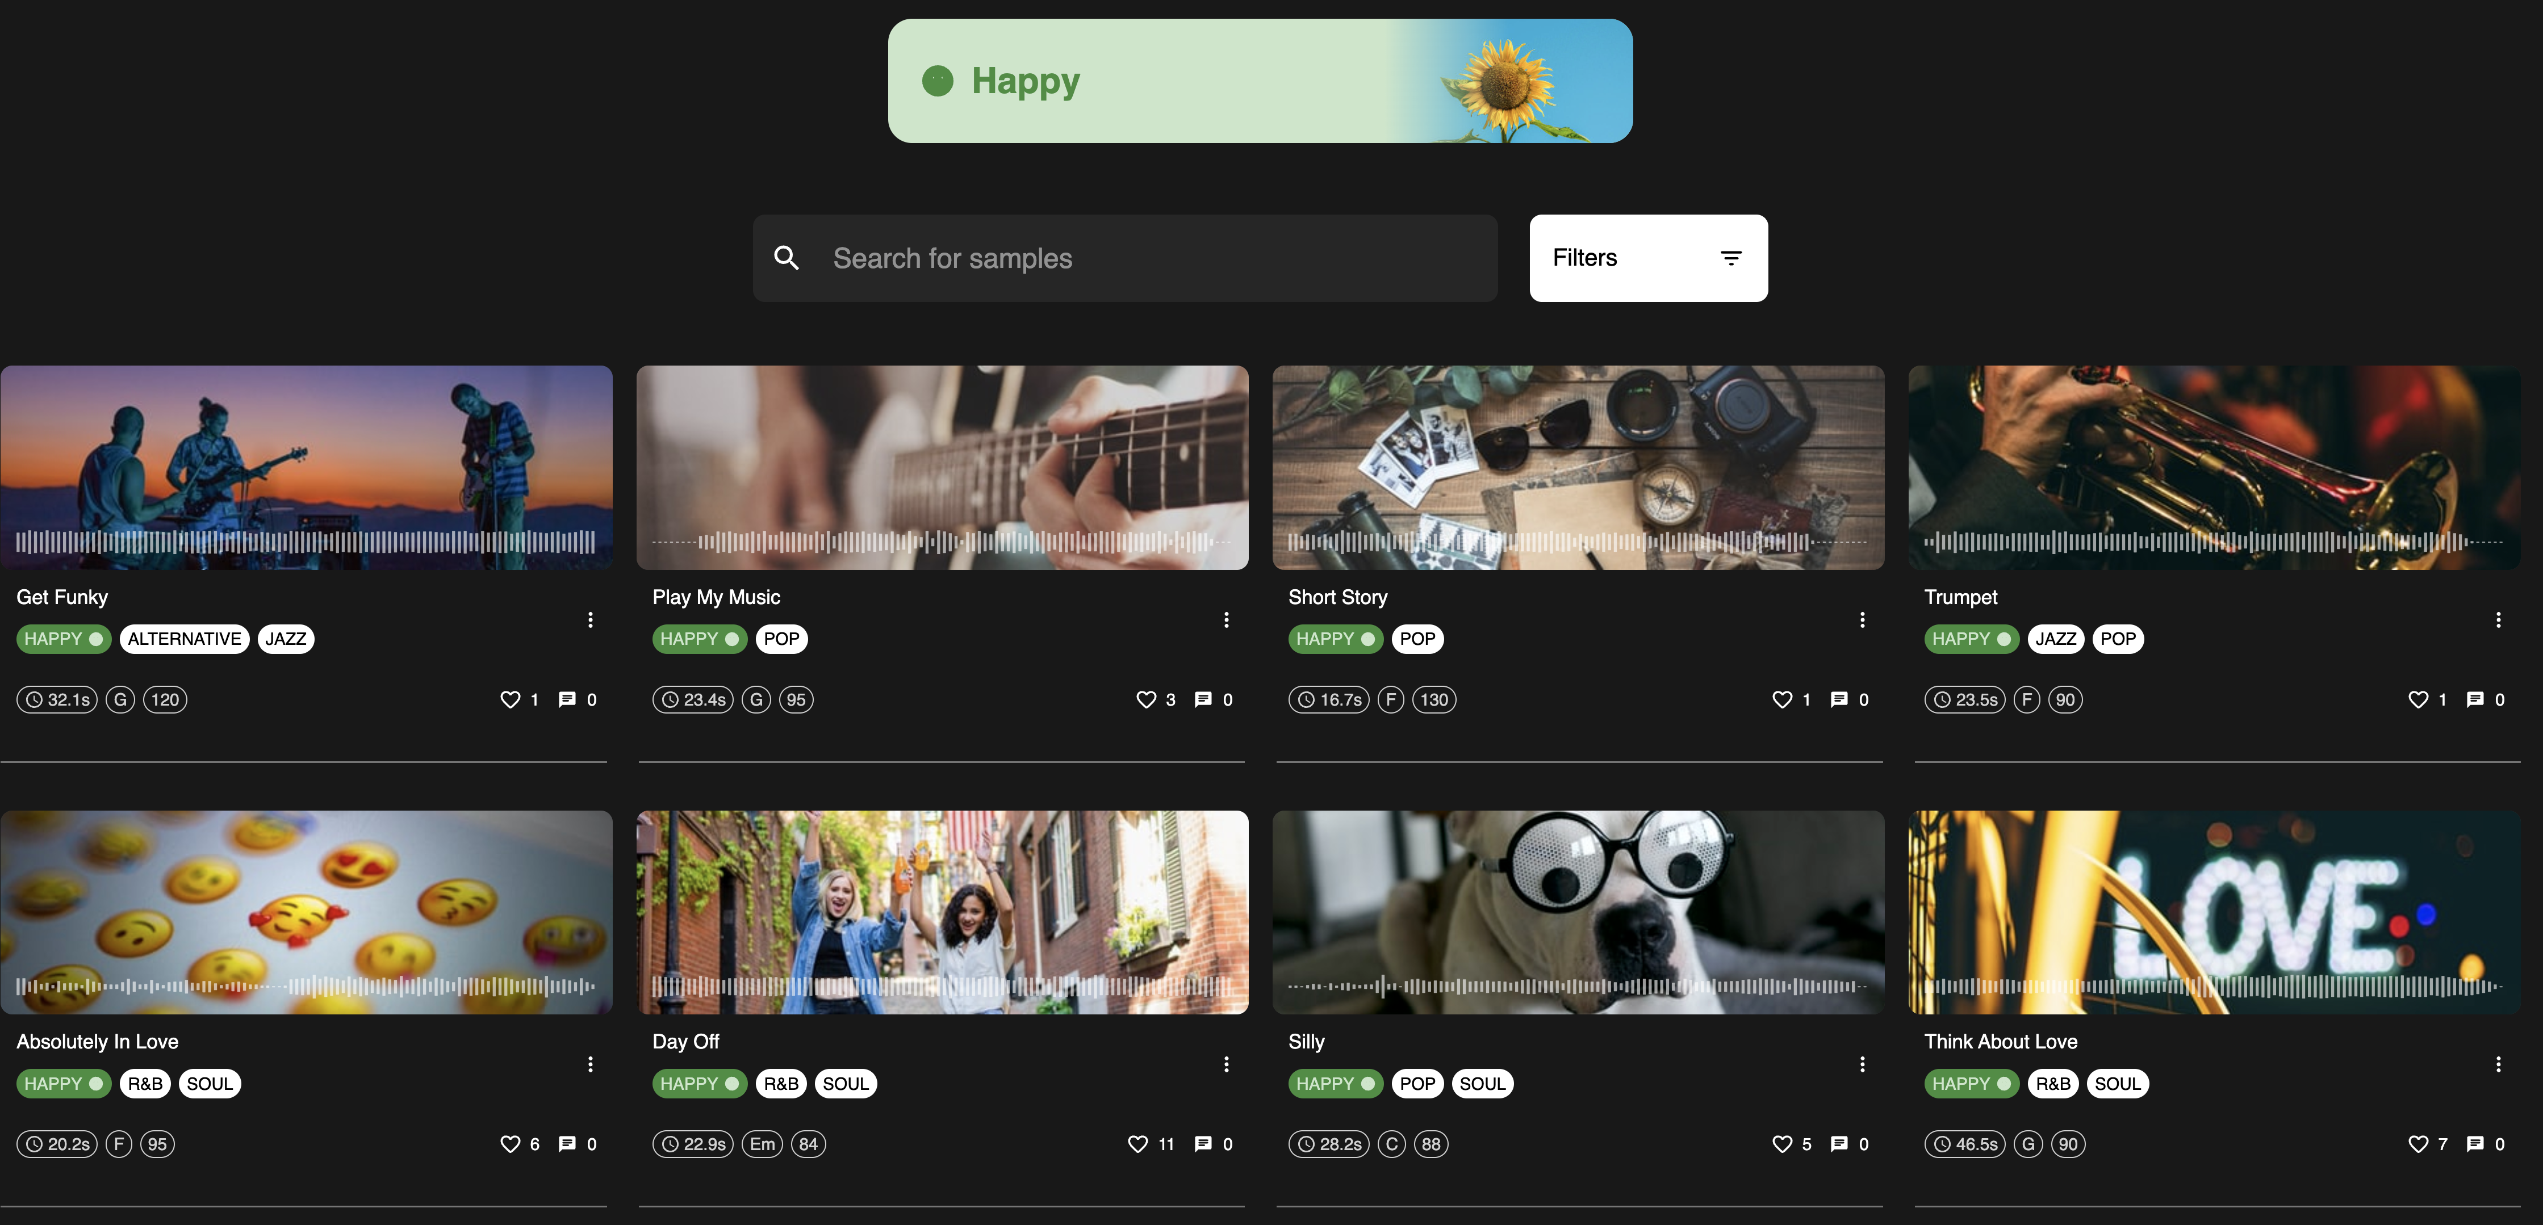
Task: Open comments for Think About Love
Action: pyautogui.click(x=2474, y=1144)
